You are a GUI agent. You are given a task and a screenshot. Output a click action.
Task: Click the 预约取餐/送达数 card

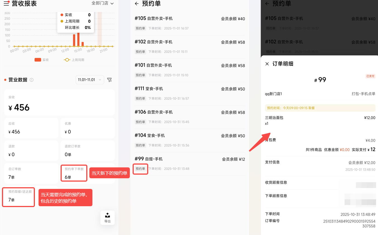click(x=18, y=197)
